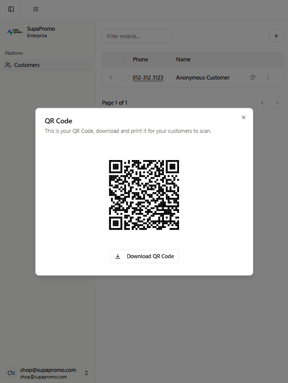
Task: Close the QR Code dialog
Action: 244,117
